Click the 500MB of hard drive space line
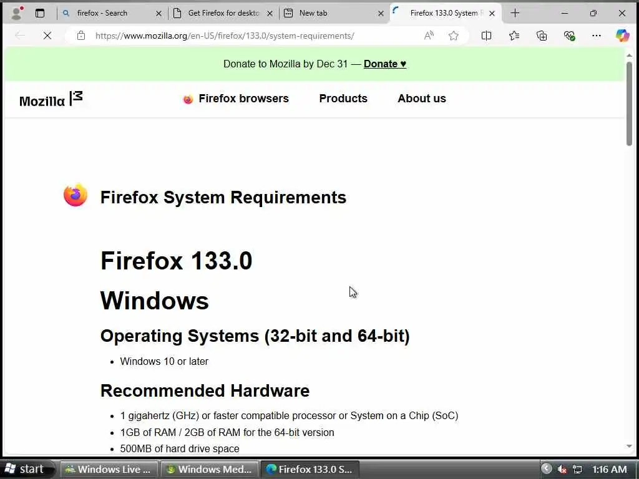This screenshot has height=479, width=639. click(180, 448)
